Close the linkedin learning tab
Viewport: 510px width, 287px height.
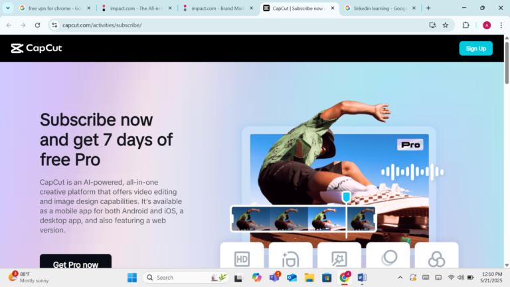[414, 8]
